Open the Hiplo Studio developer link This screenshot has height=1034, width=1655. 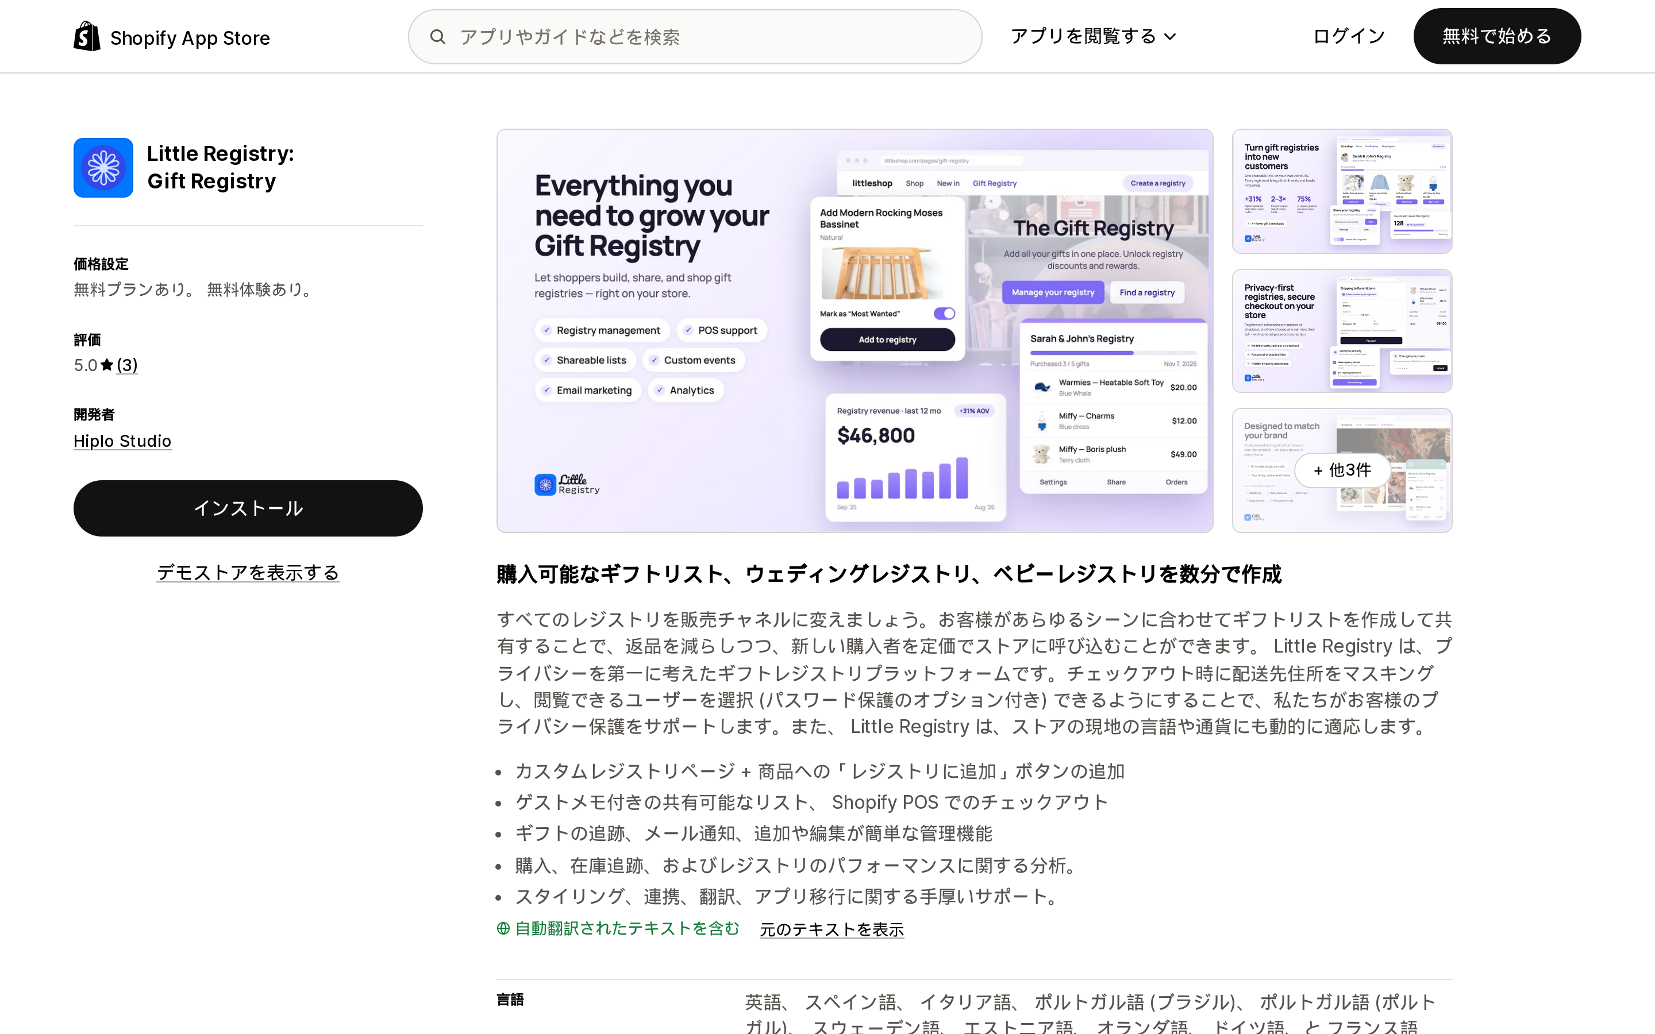coord(122,441)
